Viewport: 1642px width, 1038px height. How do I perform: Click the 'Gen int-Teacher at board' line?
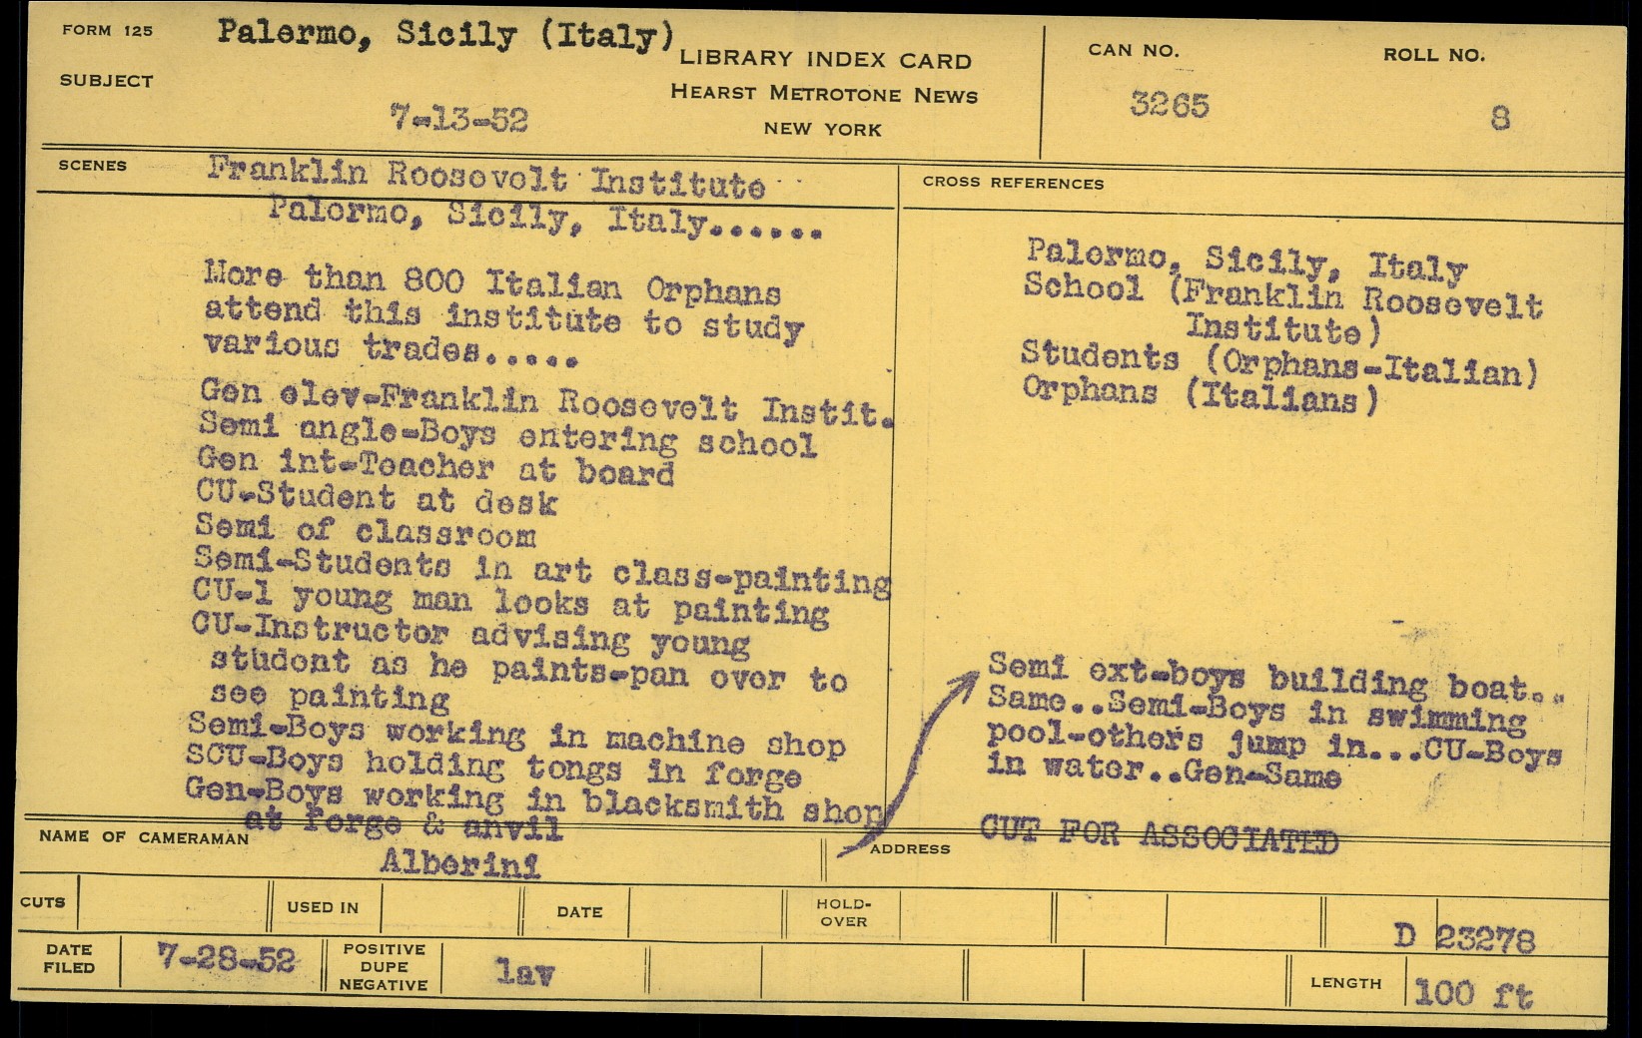click(435, 466)
